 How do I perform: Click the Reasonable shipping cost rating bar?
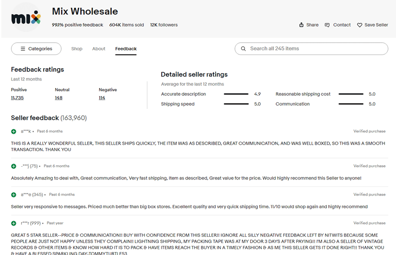pyautogui.click(x=351, y=94)
